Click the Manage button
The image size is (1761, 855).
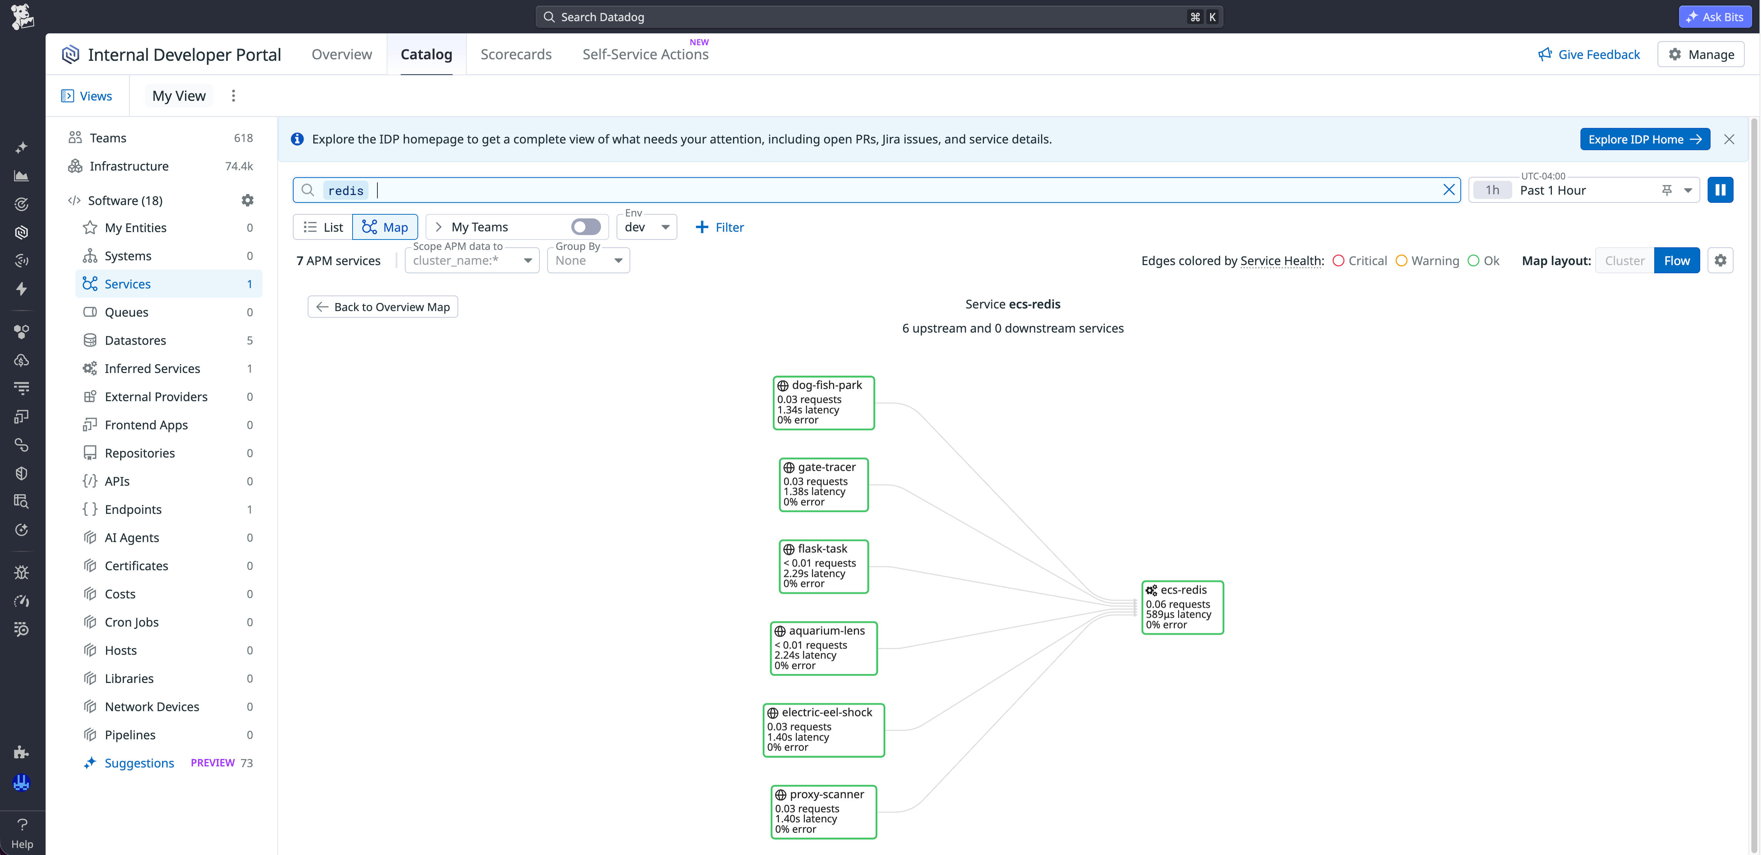(x=1701, y=54)
